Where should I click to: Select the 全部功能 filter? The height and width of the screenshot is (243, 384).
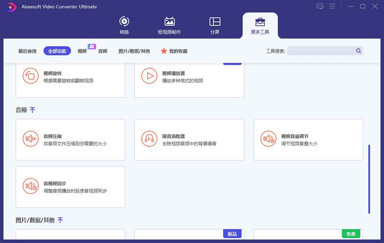(x=57, y=51)
